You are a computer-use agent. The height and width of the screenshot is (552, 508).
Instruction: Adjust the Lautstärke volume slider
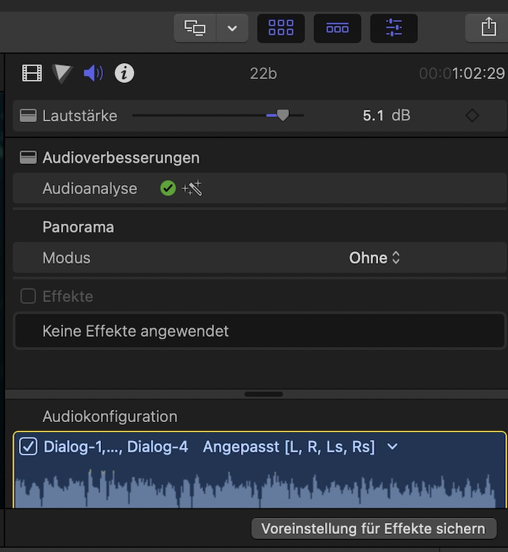tap(282, 115)
